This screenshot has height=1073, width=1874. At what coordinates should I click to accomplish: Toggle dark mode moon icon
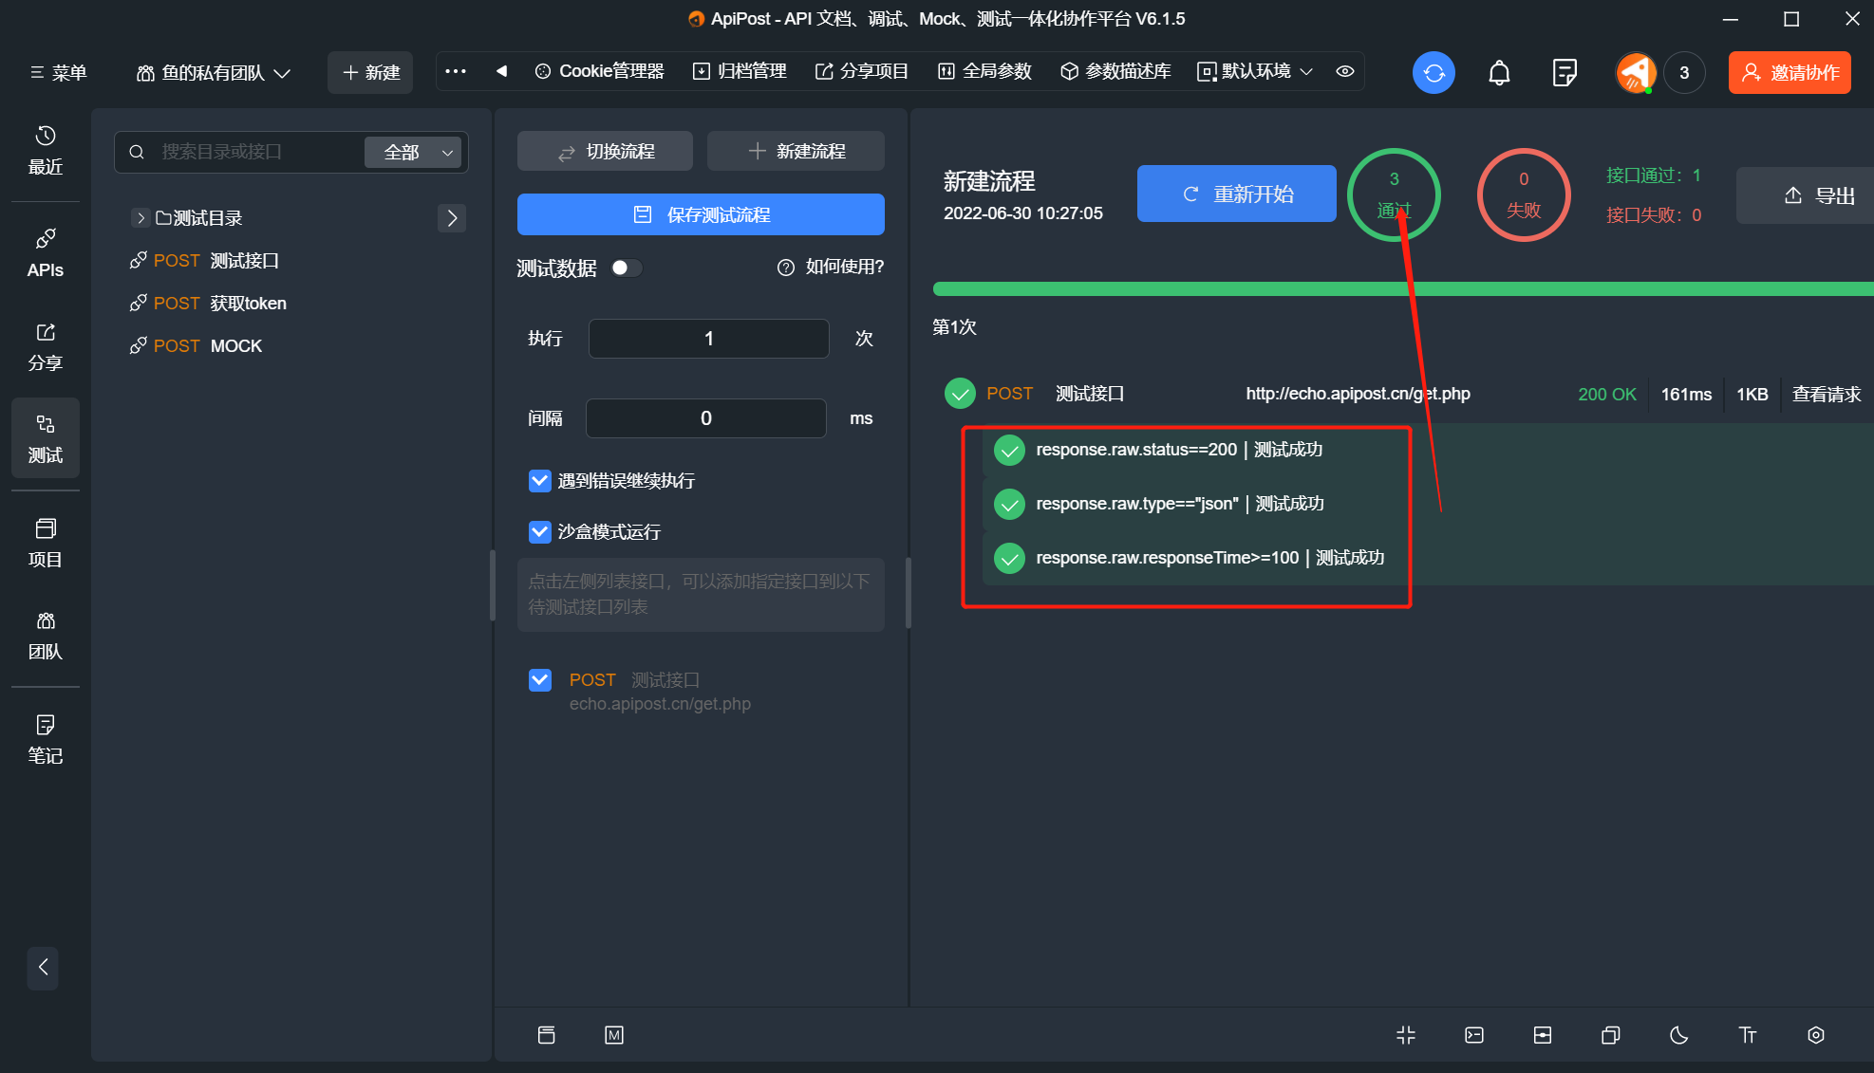1679,1035
